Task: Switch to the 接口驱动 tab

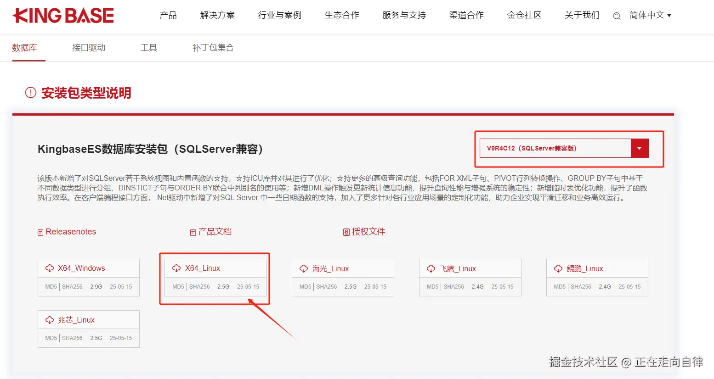Action: click(x=89, y=48)
